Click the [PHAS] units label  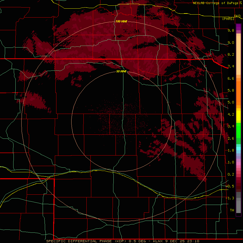click(x=228, y=19)
